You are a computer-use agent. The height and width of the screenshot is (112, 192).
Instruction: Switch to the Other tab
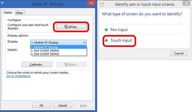(19, 13)
